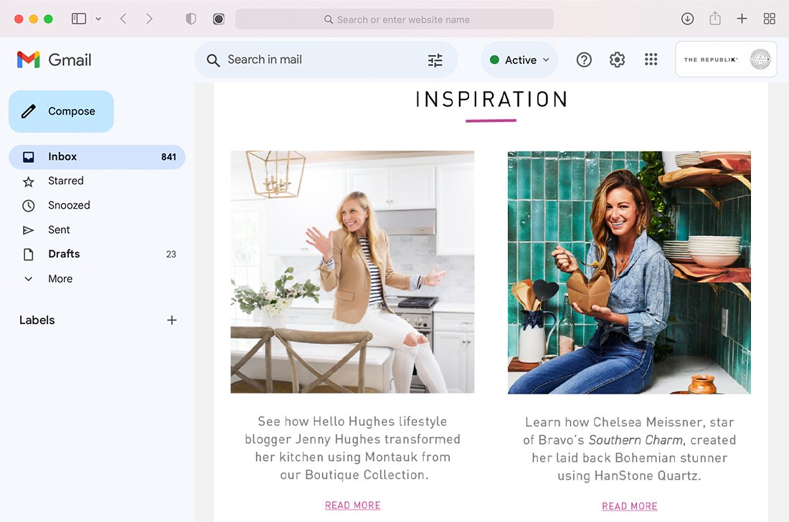Click the star icon beside Starred
This screenshot has width=789, height=522.
click(29, 181)
